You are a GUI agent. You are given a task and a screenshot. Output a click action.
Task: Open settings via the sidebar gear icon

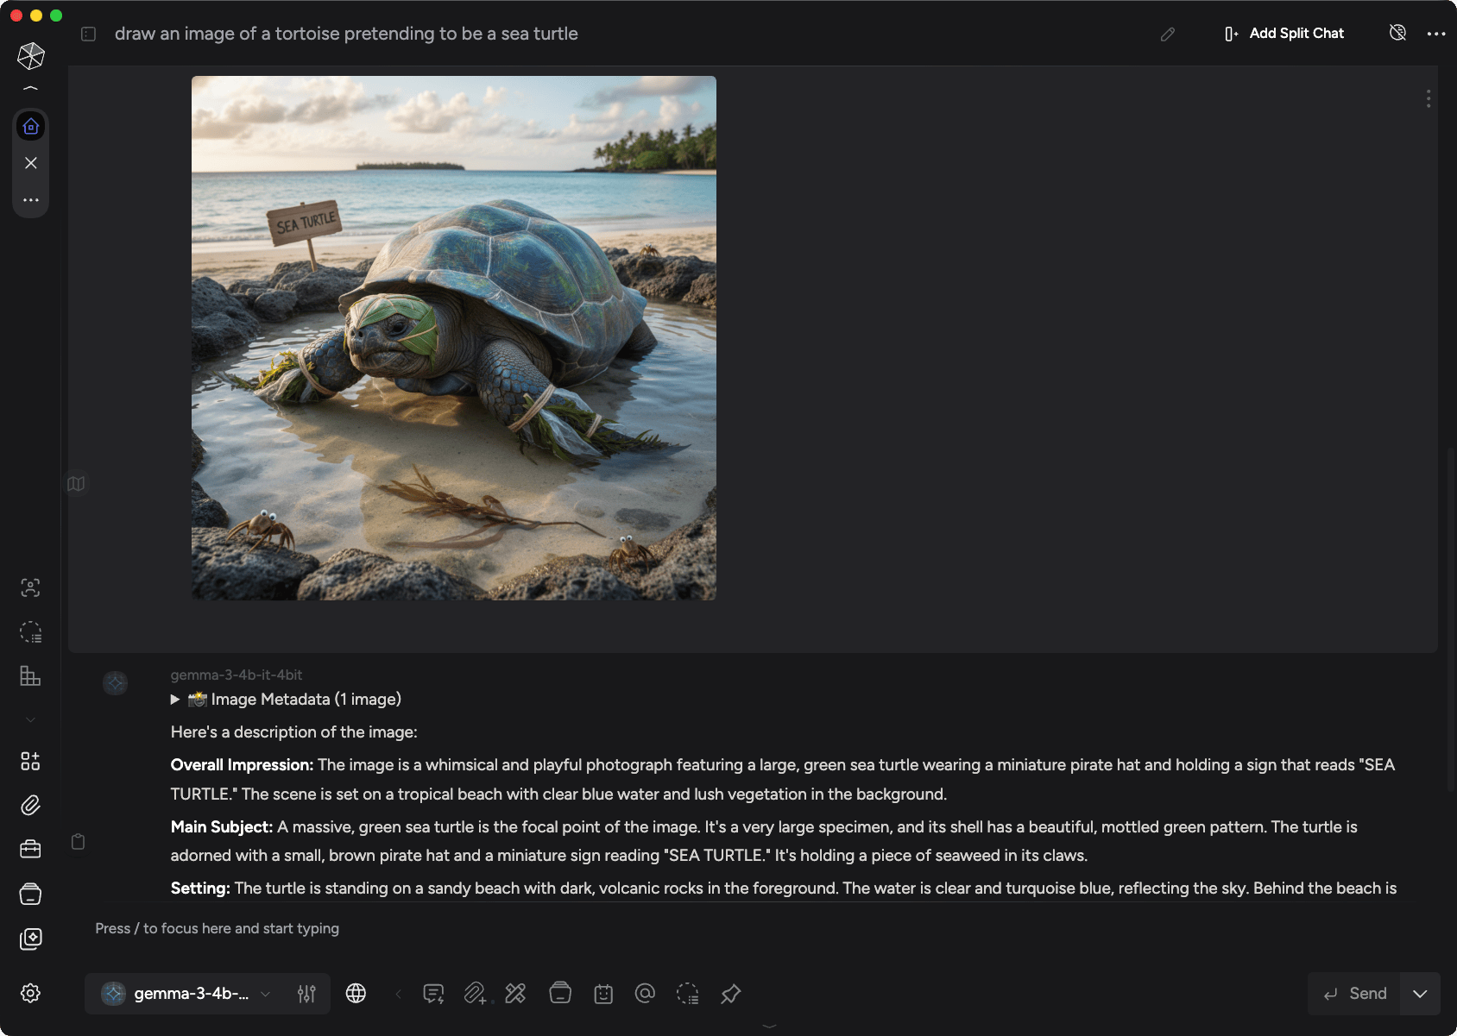pos(30,993)
